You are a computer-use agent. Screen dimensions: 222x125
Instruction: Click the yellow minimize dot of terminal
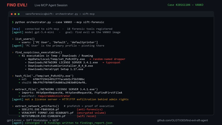(x=15, y=14)
